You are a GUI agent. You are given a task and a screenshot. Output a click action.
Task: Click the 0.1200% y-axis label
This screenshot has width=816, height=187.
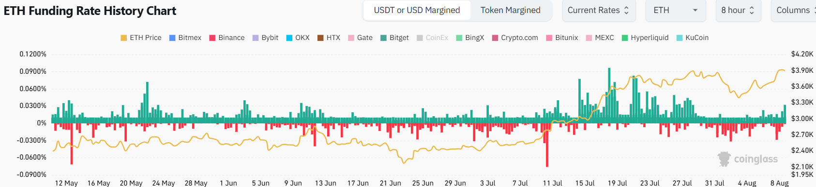coord(33,54)
